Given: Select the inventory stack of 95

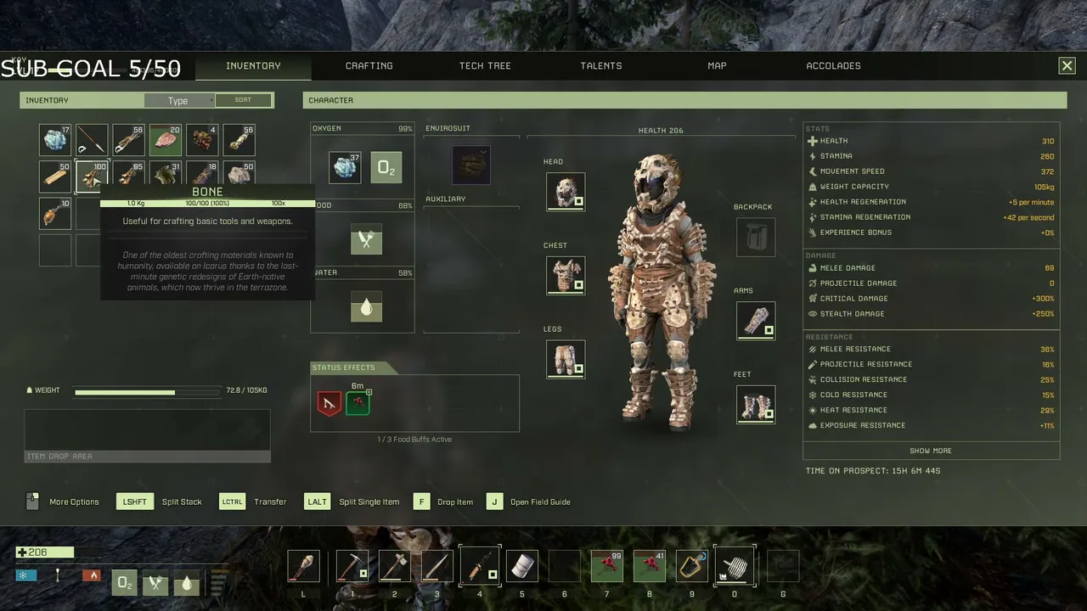Looking at the screenshot, I should [x=128, y=177].
